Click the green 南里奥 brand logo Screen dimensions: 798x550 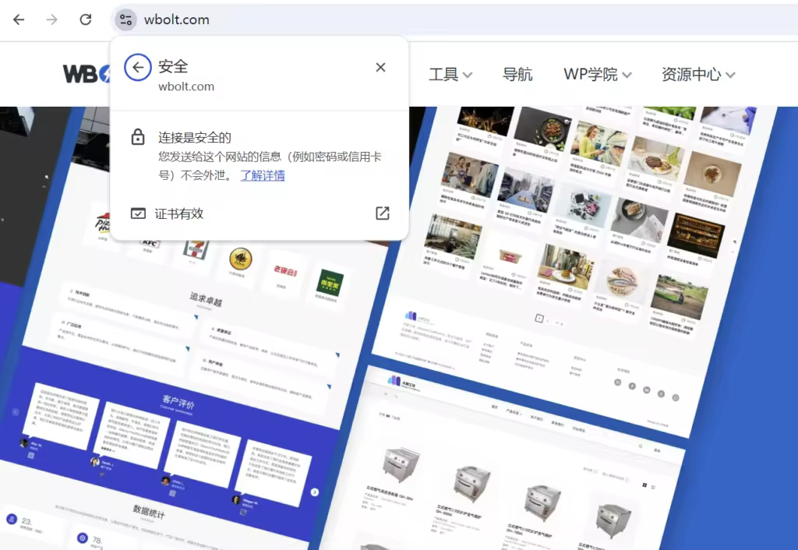click(x=330, y=284)
